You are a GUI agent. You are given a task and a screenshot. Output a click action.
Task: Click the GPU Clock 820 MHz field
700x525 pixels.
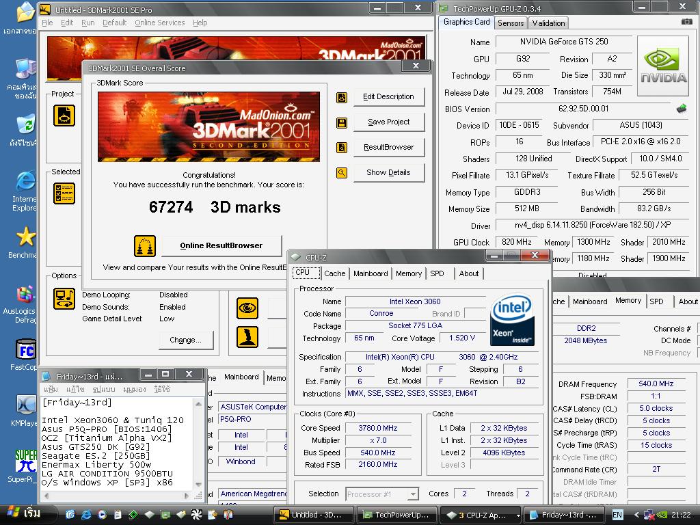click(x=516, y=243)
